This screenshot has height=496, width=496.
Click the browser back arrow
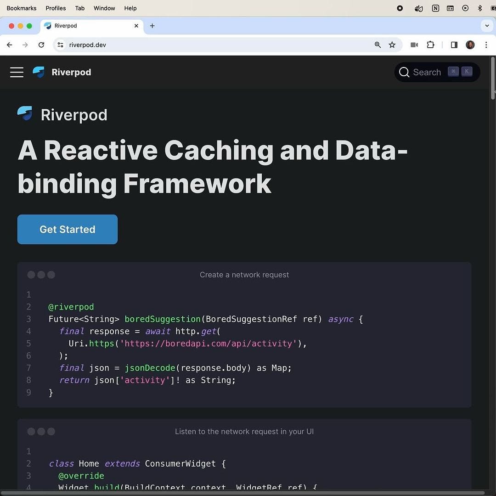click(x=10, y=45)
